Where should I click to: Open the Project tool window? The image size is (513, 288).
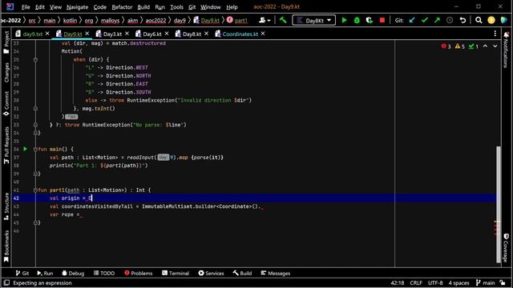pos(6,42)
